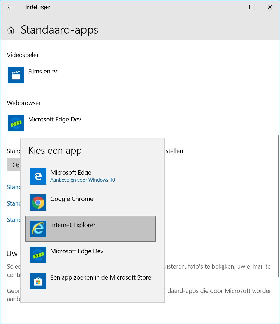Click the Google Chrome icon

[38, 203]
